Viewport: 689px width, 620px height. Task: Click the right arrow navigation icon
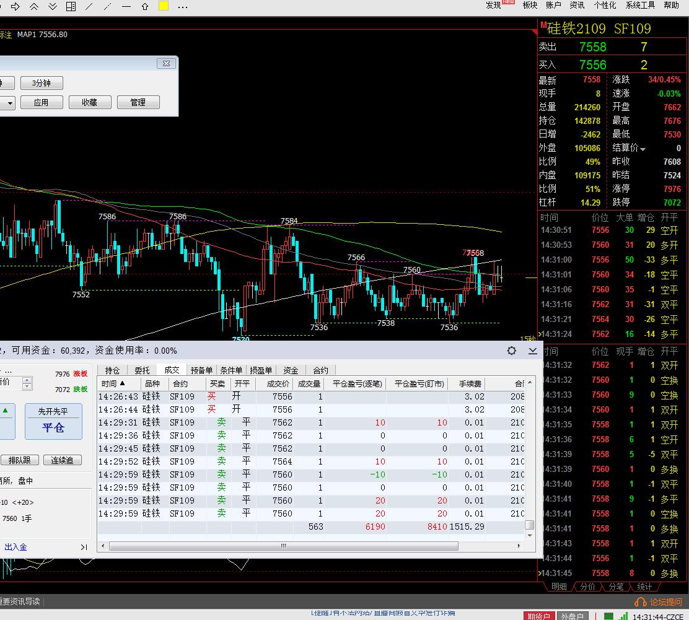click(x=15, y=6)
